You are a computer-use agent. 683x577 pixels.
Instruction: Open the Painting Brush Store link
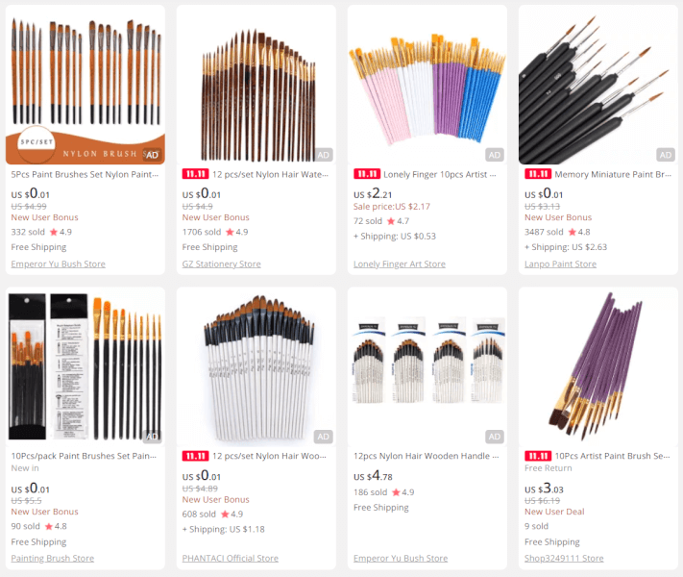[53, 558]
